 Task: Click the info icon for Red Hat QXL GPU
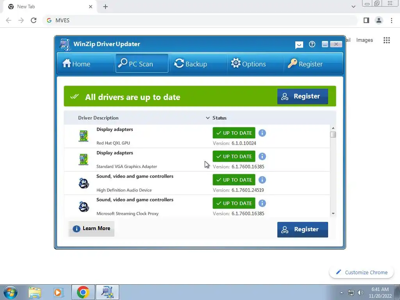[x=262, y=133]
